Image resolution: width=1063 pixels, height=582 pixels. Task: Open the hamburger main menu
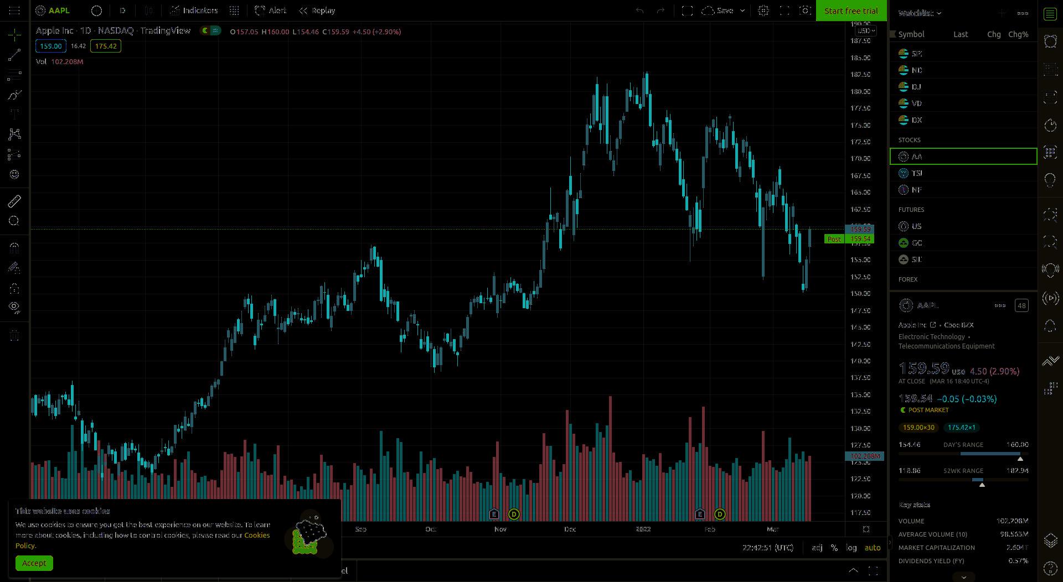[x=14, y=11]
